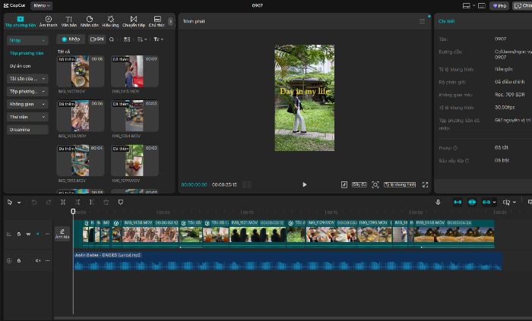Mute the video track audio
Screen dimensions: 532x321
coord(38,234)
